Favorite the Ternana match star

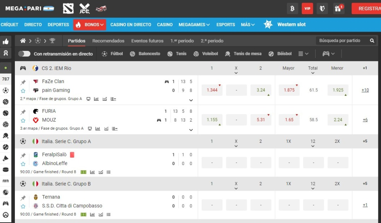click(x=23, y=206)
